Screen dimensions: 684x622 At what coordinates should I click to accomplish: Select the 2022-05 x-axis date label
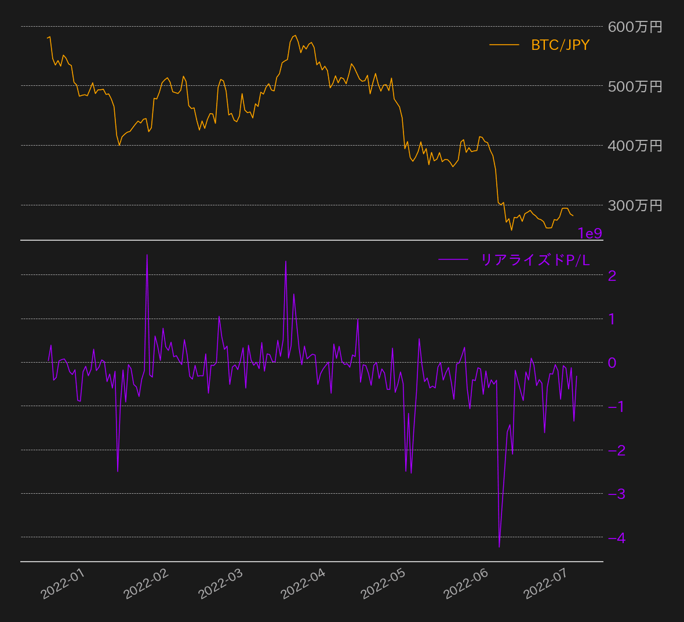pyautogui.click(x=383, y=583)
